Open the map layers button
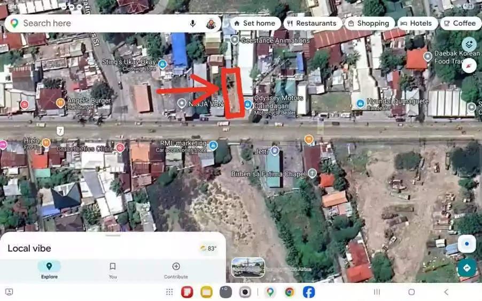 coord(469,44)
